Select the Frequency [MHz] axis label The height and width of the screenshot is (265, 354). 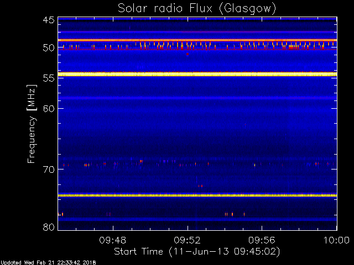coord(32,124)
